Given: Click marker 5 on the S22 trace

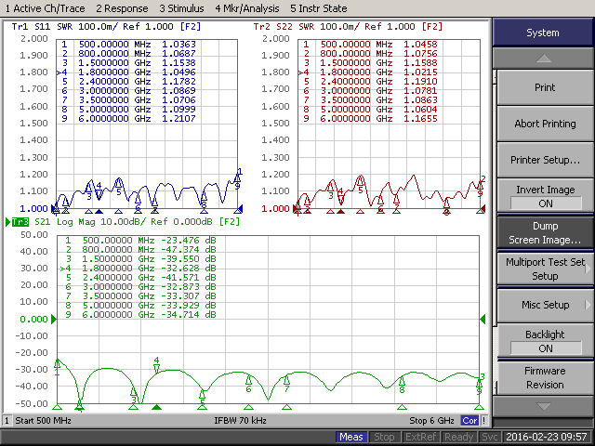Looking at the screenshot, I should click(360, 185).
